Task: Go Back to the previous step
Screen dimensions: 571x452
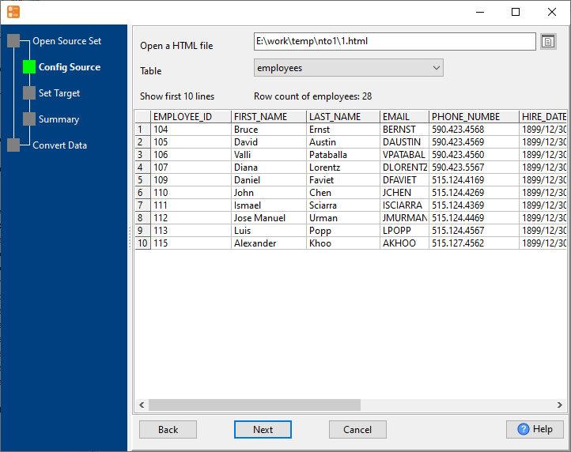Action: [168, 429]
